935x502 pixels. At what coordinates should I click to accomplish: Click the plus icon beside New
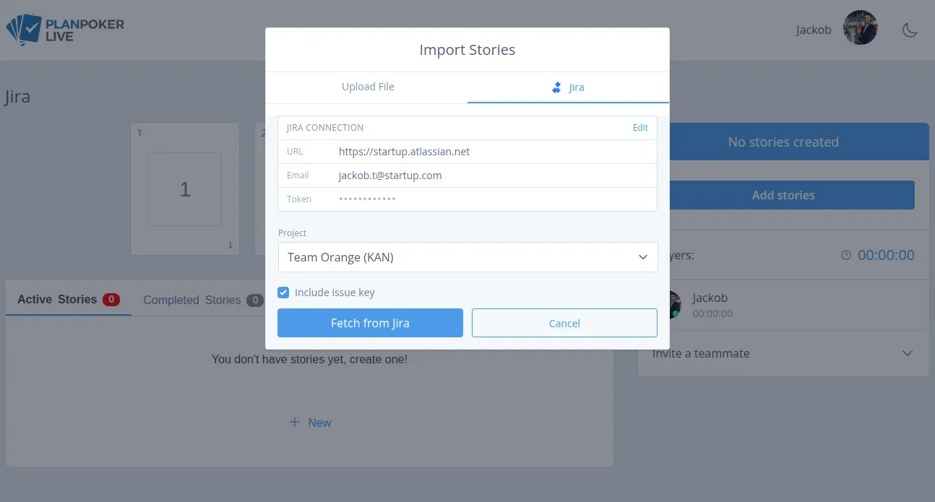(294, 422)
